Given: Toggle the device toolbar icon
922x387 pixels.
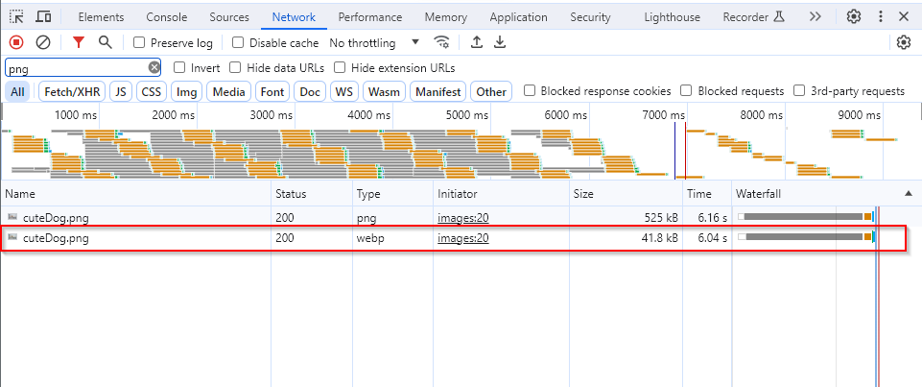Looking at the screenshot, I should (x=43, y=17).
